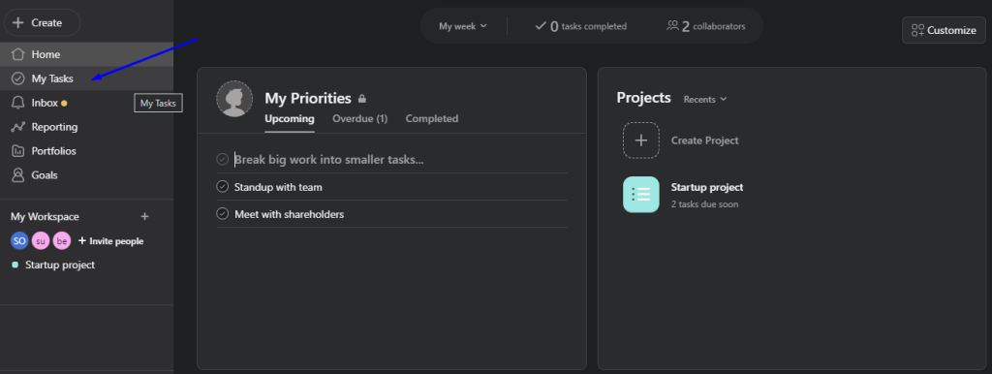The width and height of the screenshot is (992, 374).
Task: Click the new task input field
Action: coord(400,160)
